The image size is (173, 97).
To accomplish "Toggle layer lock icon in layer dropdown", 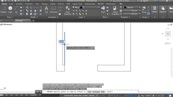I will coord(78,8).
